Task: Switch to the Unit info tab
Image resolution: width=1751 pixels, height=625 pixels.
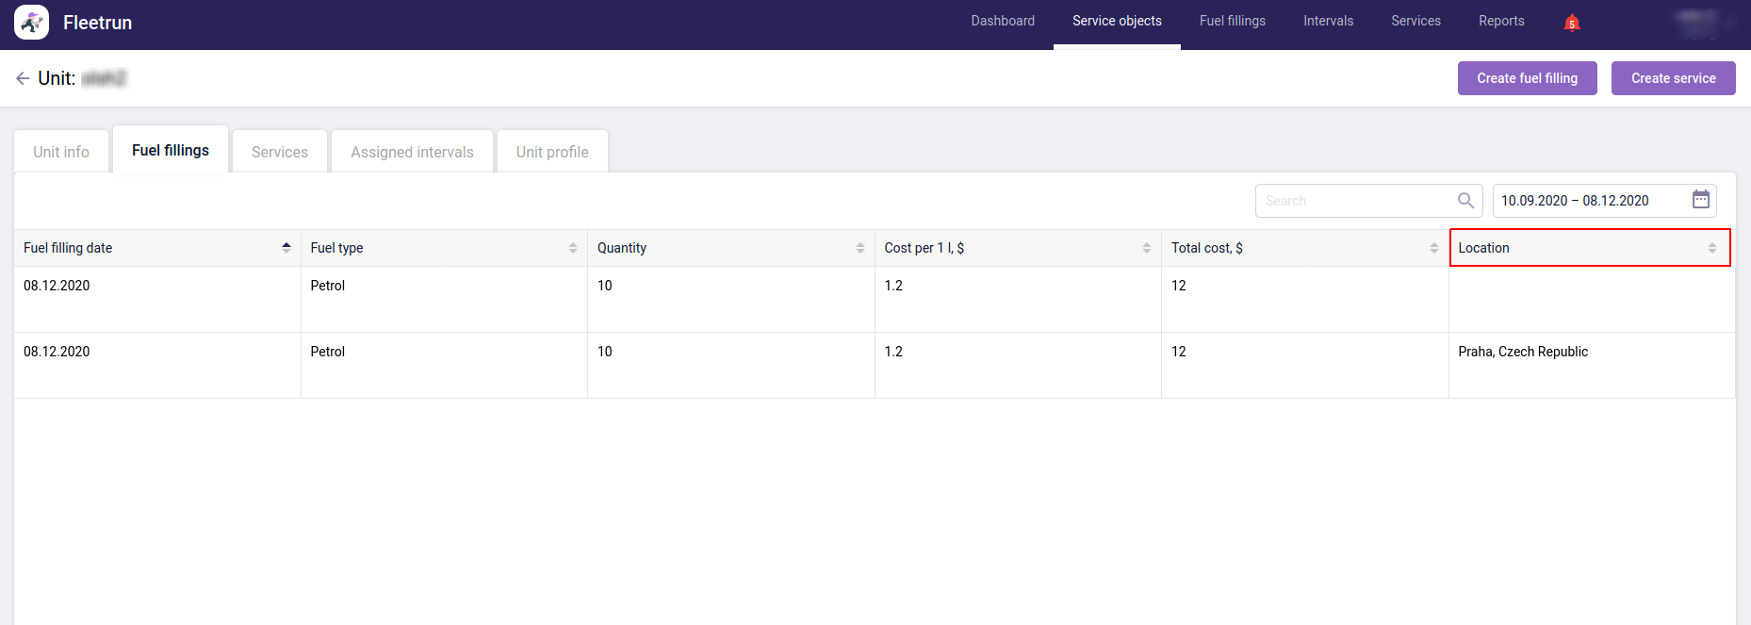Action: (x=61, y=152)
